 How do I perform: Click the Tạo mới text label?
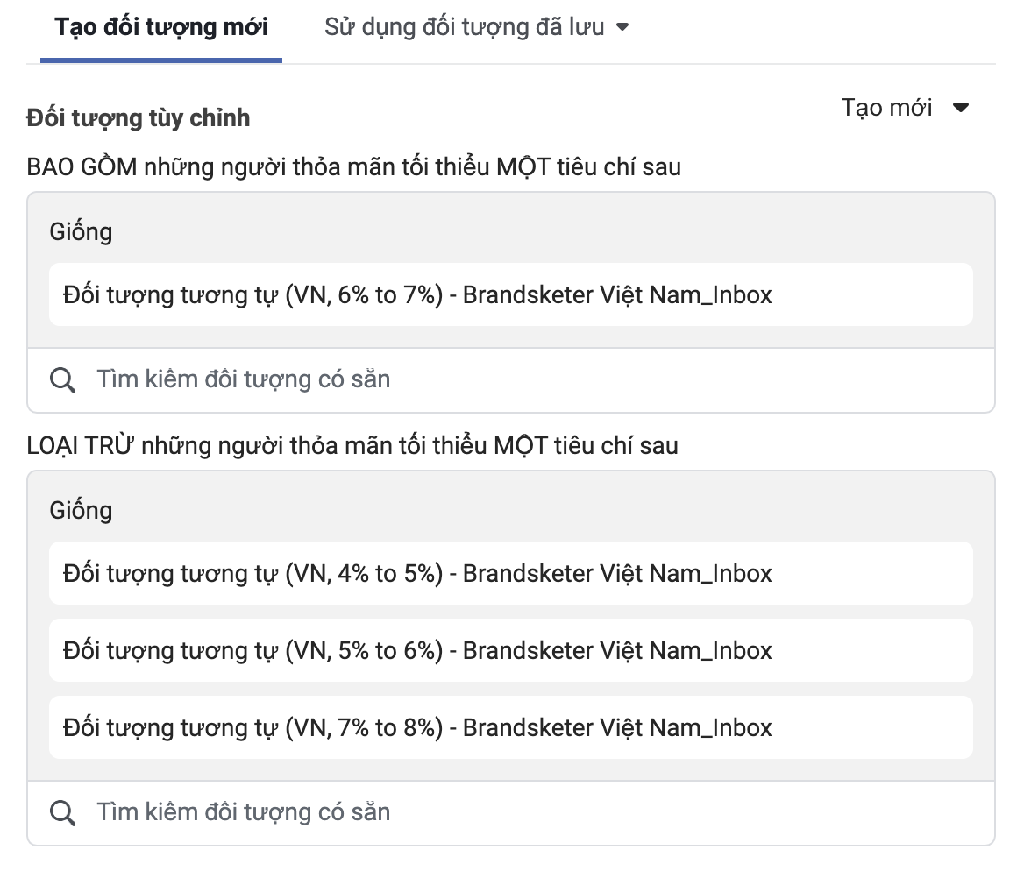[x=886, y=108]
